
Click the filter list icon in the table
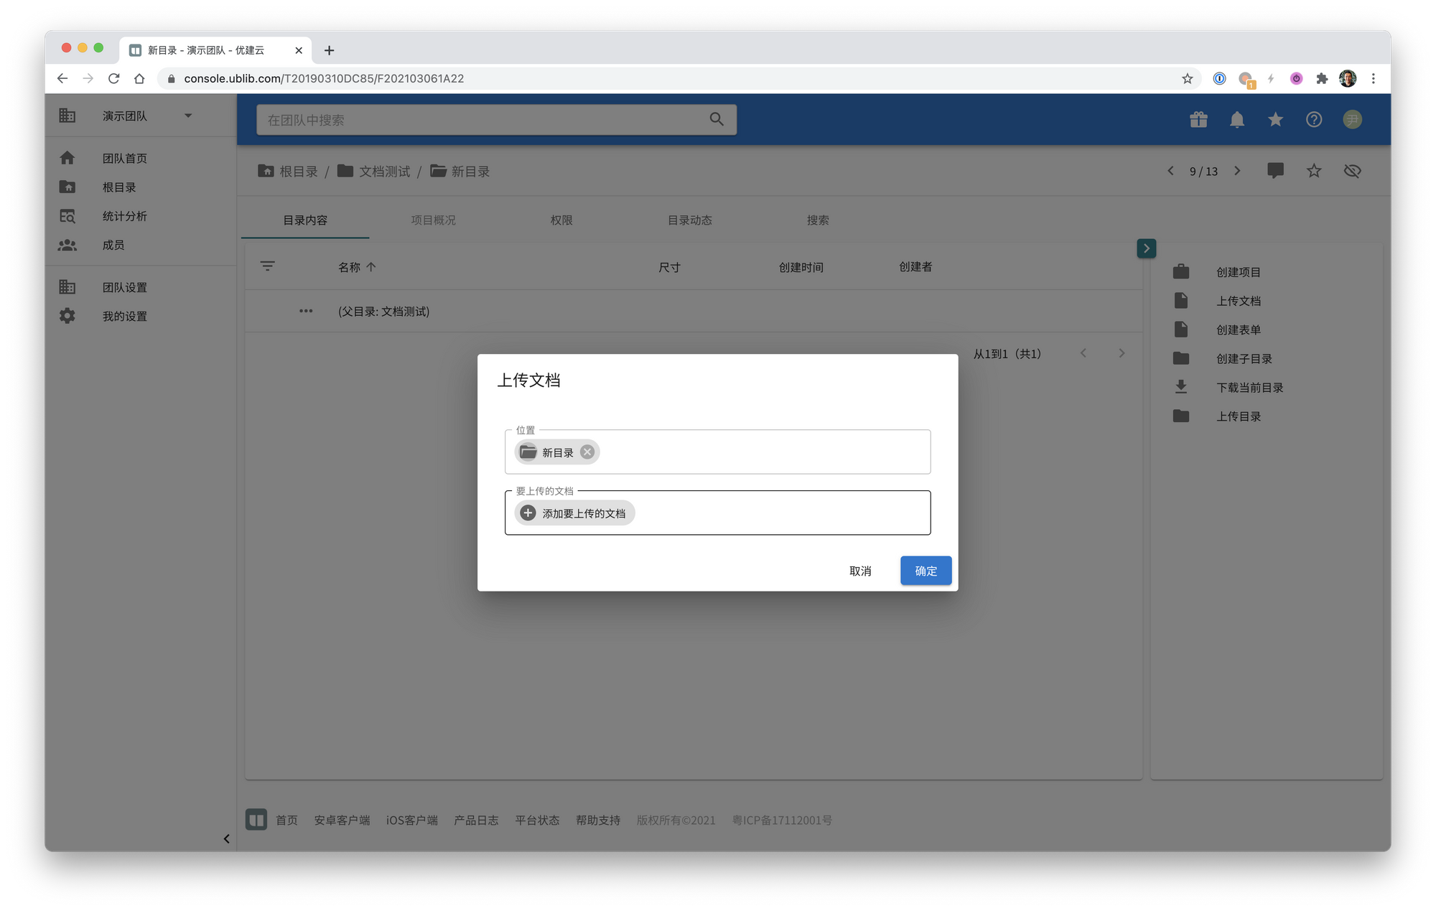click(267, 266)
